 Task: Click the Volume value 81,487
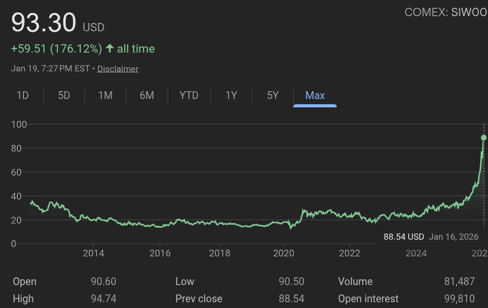[x=459, y=281]
